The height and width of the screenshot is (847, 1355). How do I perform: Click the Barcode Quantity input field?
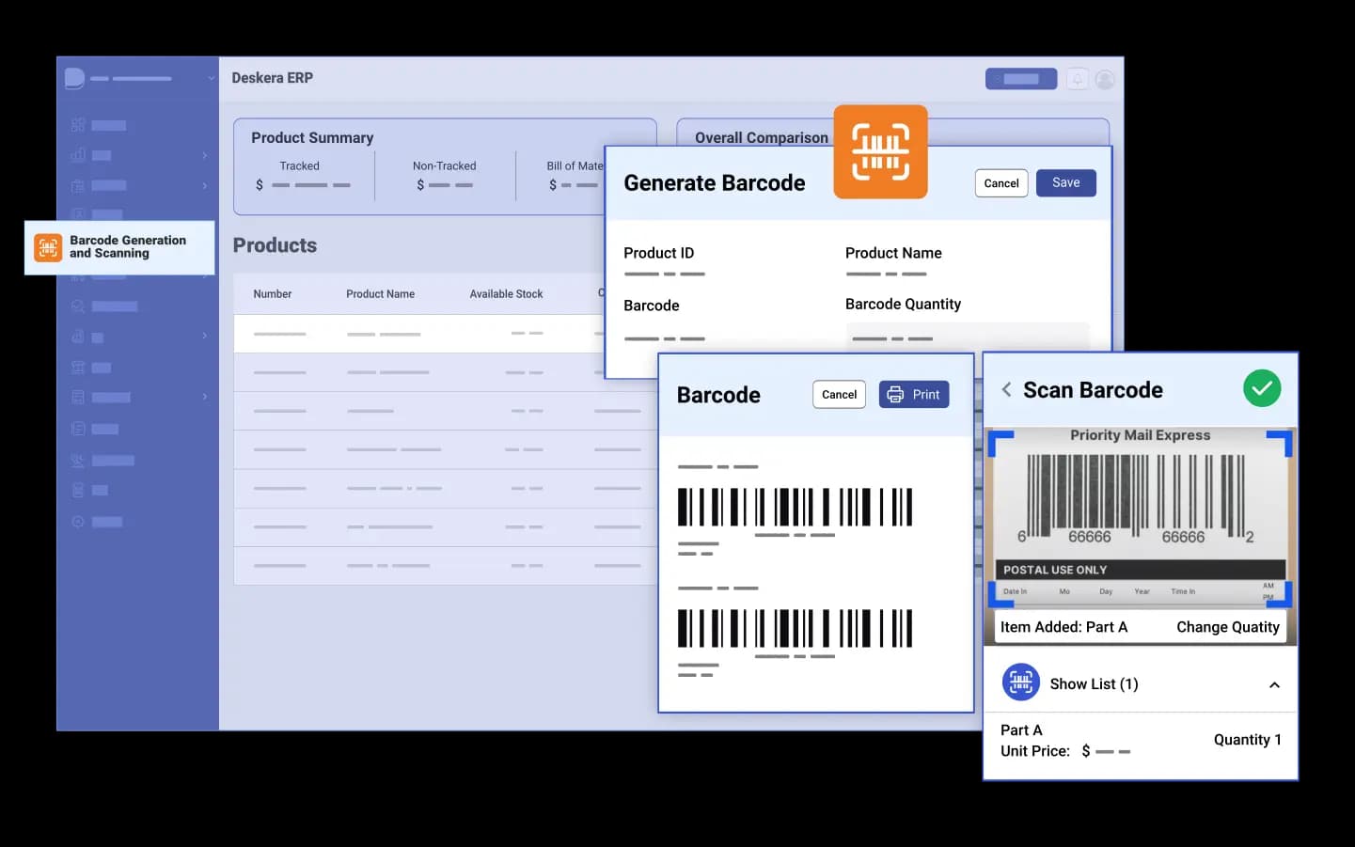[967, 337]
